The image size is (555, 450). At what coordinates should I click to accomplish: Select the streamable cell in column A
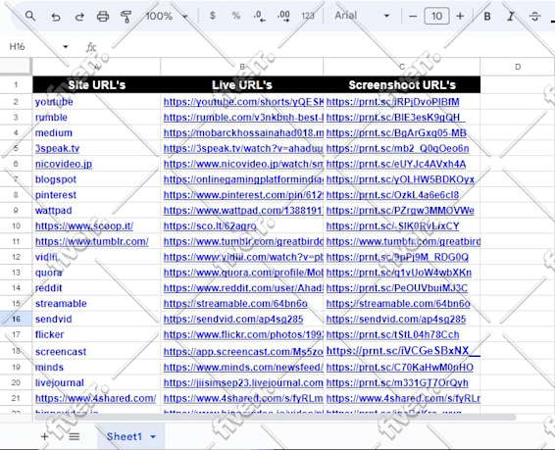click(96, 304)
